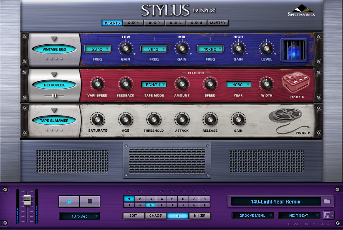Switch to the MASTER tab
This screenshot has width=343, height=230.
[x=217, y=23]
